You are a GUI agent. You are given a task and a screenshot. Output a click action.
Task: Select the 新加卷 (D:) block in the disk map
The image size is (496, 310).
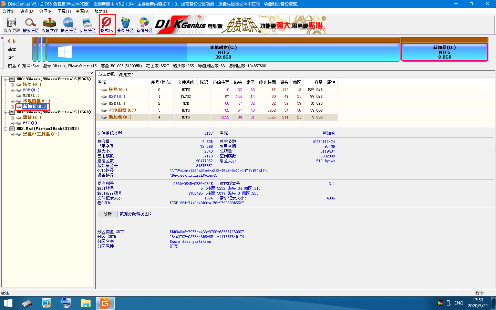444,52
